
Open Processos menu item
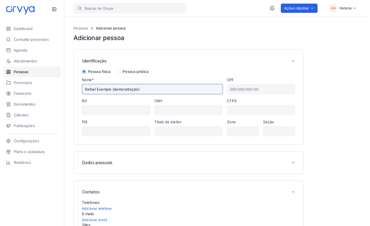pyautogui.click(x=32, y=83)
